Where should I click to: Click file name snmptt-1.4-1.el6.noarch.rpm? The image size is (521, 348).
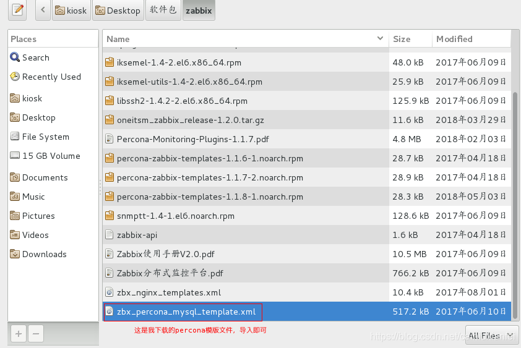pyautogui.click(x=176, y=216)
